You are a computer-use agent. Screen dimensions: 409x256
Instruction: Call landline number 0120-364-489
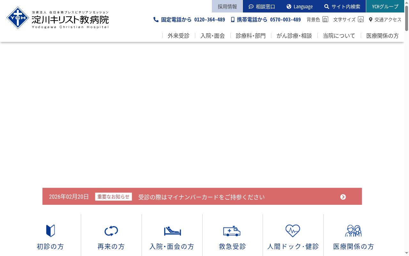[210, 20]
